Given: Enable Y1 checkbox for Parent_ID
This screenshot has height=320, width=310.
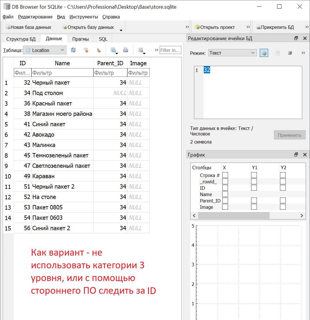Looking at the screenshot, I should [x=254, y=200].
